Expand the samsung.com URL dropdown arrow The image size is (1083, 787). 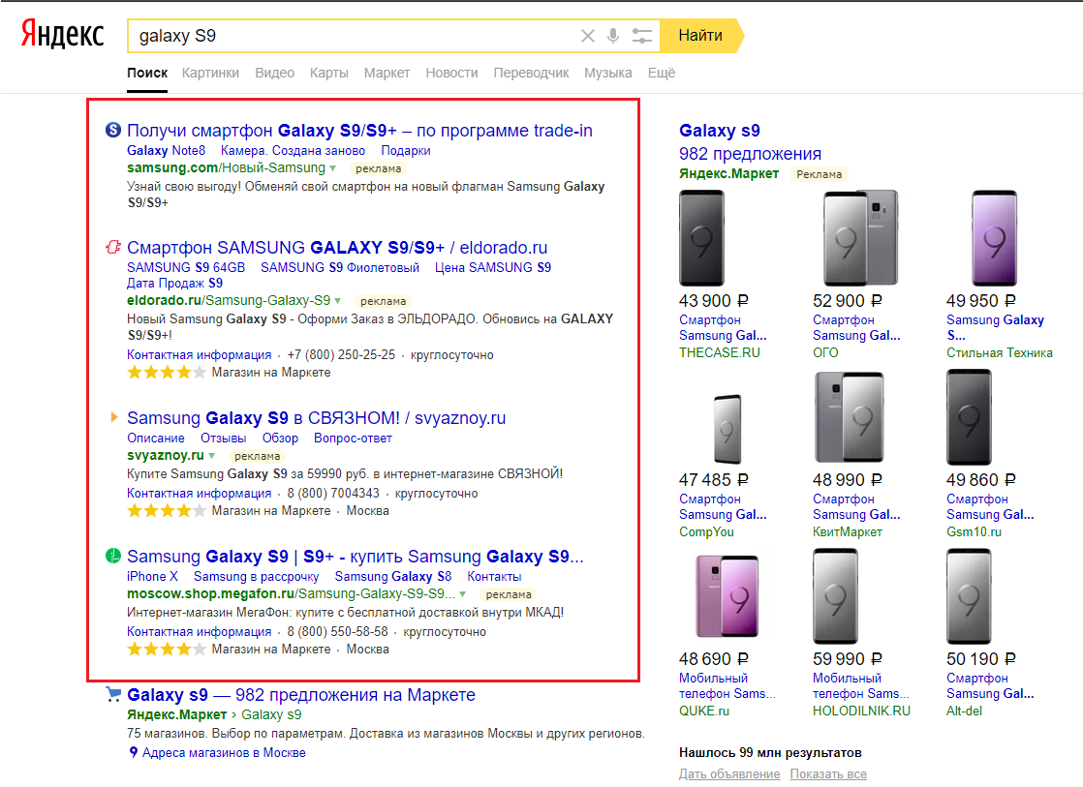click(x=333, y=168)
